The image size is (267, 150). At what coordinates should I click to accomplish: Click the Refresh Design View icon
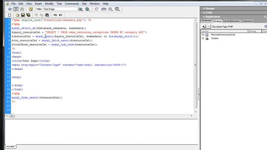pos(96,9)
